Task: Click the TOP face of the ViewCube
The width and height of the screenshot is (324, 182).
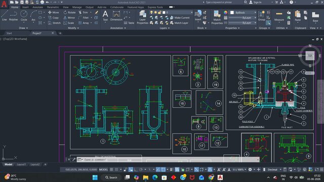Action: 310,56
